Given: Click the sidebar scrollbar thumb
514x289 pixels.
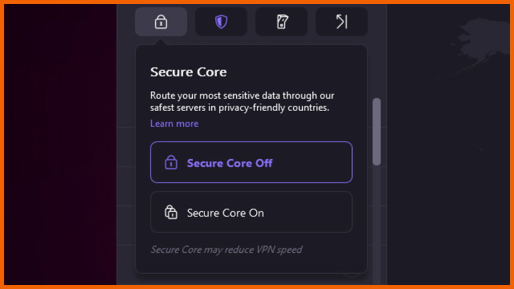Looking at the screenshot, I should point(377,131).
